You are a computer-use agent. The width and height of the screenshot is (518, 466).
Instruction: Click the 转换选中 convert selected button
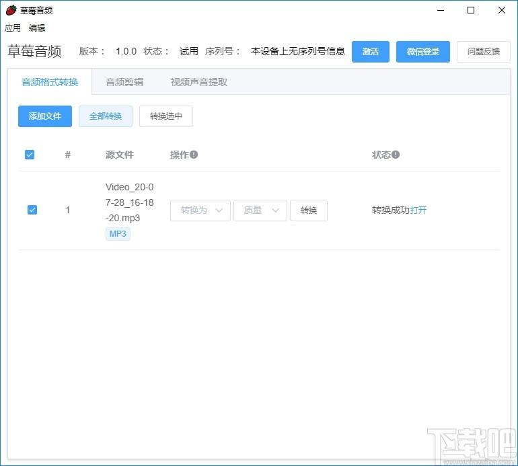point(166,116)
